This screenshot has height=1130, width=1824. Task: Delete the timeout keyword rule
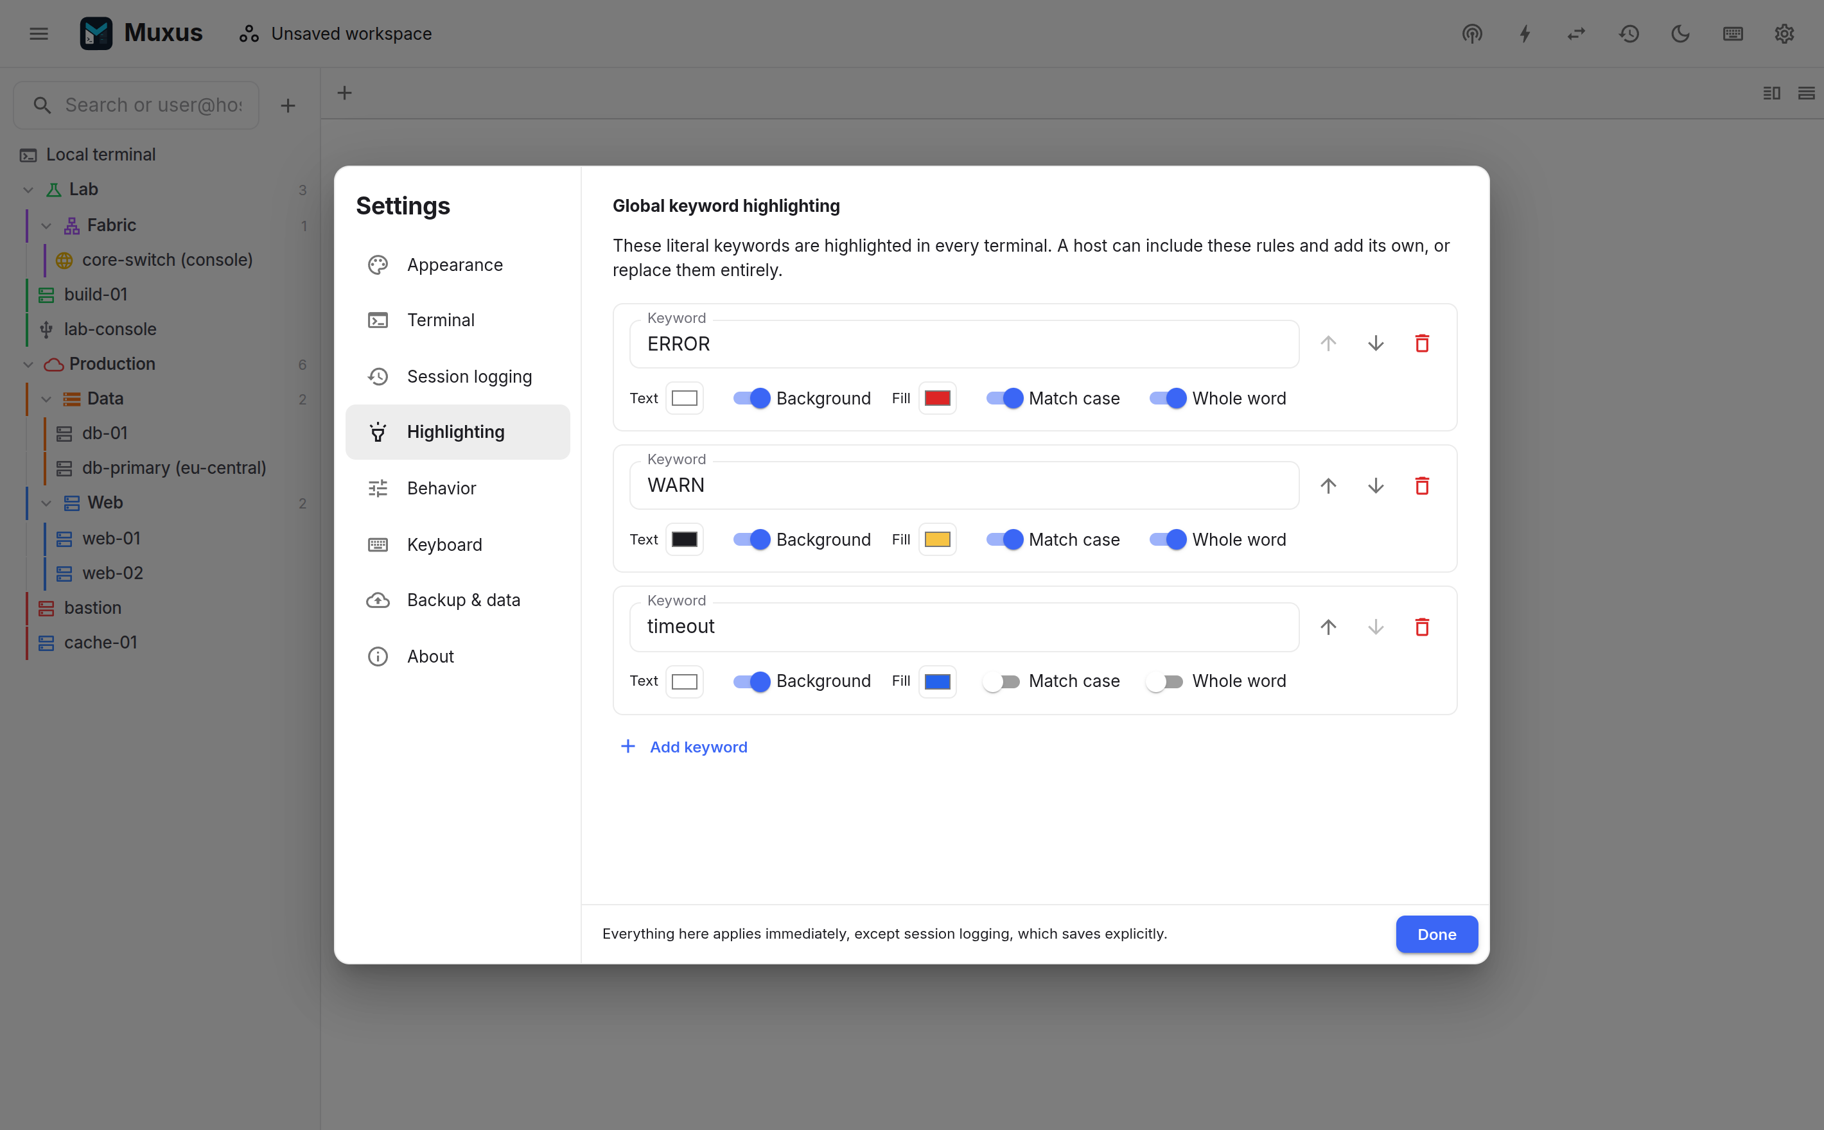pyautogui.click(x=1422, y=626)
